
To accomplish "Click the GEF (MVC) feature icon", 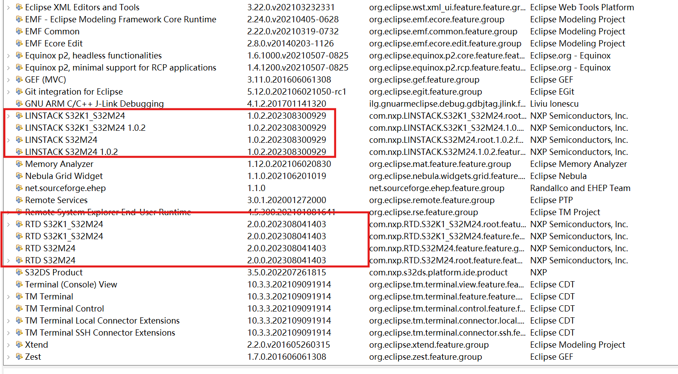I will pos(19,79).
